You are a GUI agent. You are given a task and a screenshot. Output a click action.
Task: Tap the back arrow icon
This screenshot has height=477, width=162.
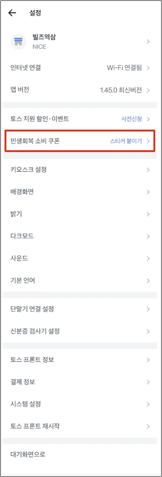[x=12, y=13]
